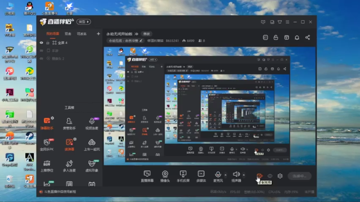This screenshot has width=360, height=202.
Task: Click the save icon in the title bar
Action: [272, 22]
